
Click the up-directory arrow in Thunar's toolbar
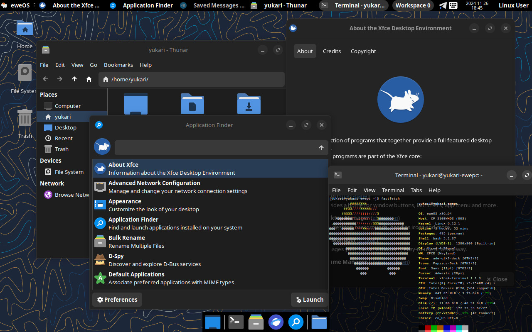[x=74, y=79]
